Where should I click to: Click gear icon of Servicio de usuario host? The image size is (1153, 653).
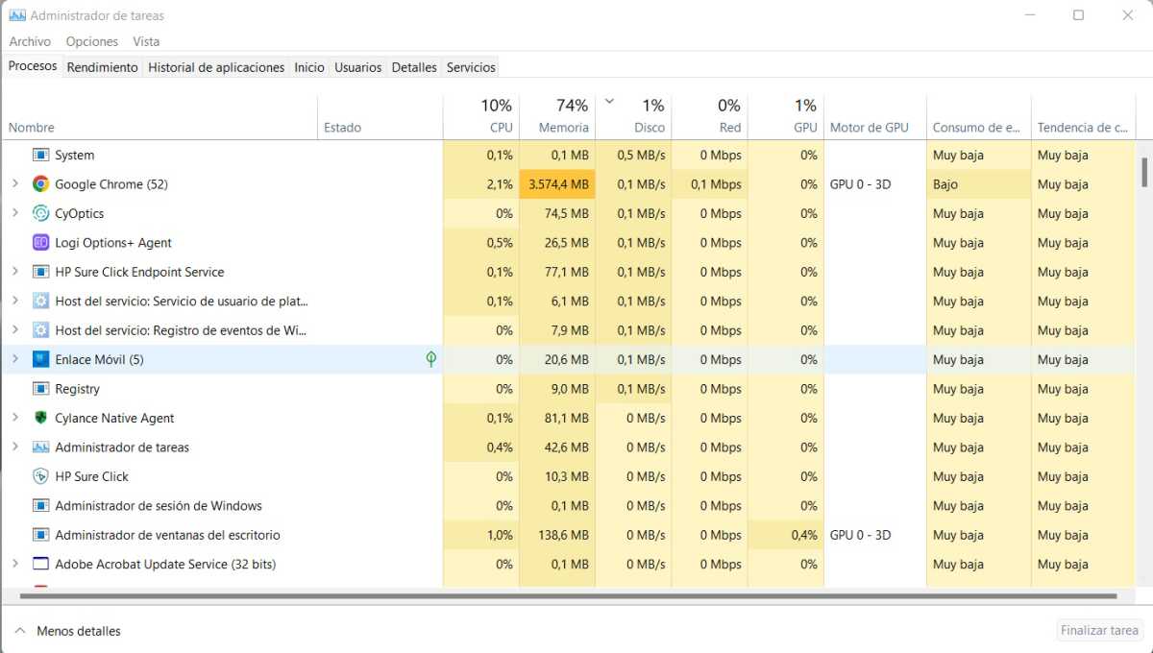(x=40, y=301)
